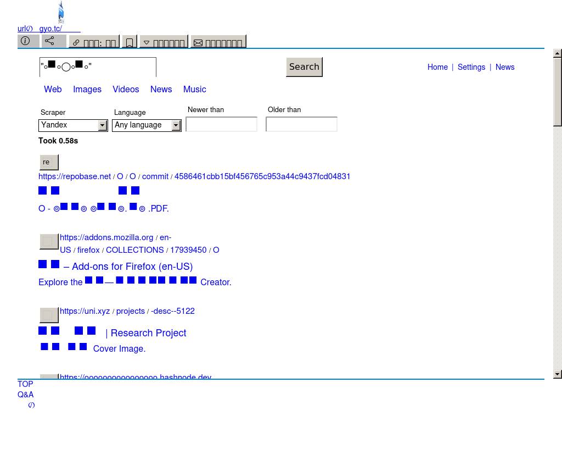Click the bookmark icon button
Image resolution: width=562 pixels, height=460 pixels.
129,42
